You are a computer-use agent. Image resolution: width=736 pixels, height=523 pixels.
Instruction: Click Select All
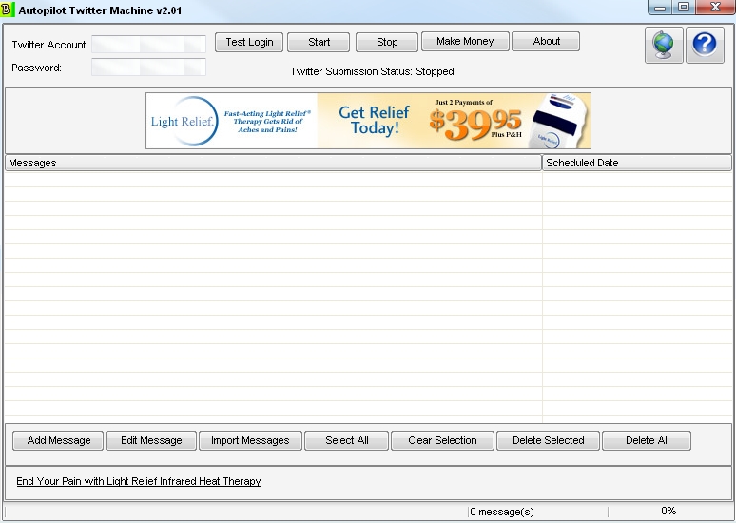pyautogui.click(x=346, y=440)
